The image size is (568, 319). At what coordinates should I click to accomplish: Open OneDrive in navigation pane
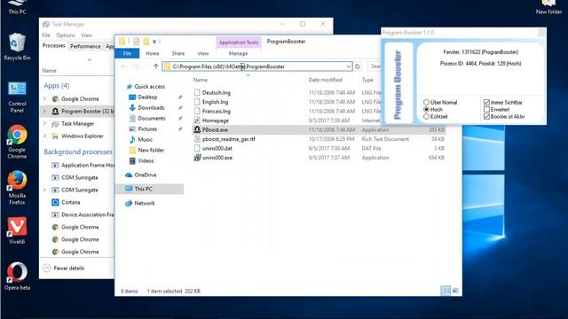(x=140, y=175)
